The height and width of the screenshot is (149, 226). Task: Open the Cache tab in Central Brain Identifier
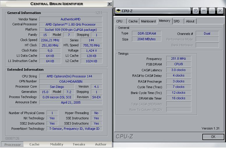pyautogui.click(x=34, y=144)
